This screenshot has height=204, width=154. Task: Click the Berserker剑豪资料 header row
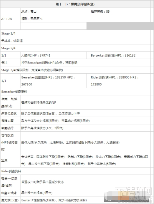point(75,92)
